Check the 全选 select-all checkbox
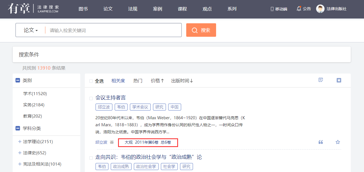This screenshot has width=364, height=172. pos(91,81)
